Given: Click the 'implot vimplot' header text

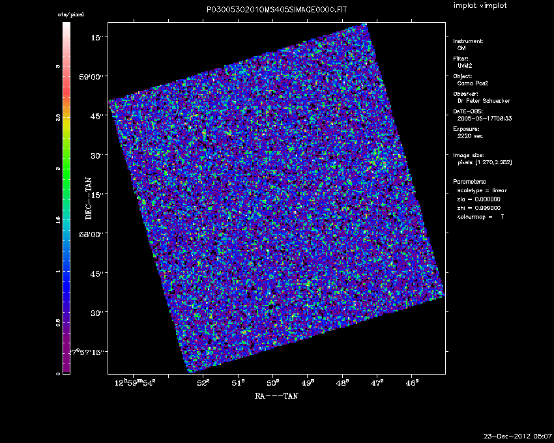Looking at the screenshot, I should [480, 6].
